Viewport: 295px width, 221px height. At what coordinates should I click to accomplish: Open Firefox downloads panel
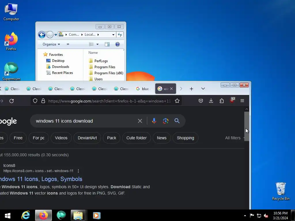(x=211, y=101)
